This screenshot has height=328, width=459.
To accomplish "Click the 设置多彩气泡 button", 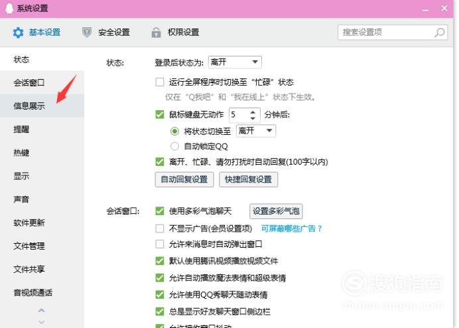I will pyautogui.click(x=276, y=211).
